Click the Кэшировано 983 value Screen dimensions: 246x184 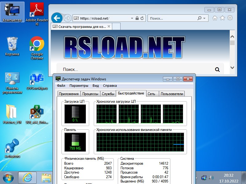coord(109,168)
